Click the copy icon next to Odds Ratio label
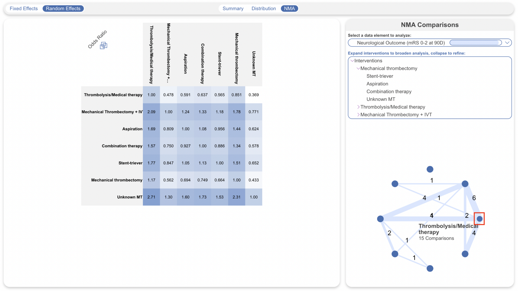 [103, 46]
